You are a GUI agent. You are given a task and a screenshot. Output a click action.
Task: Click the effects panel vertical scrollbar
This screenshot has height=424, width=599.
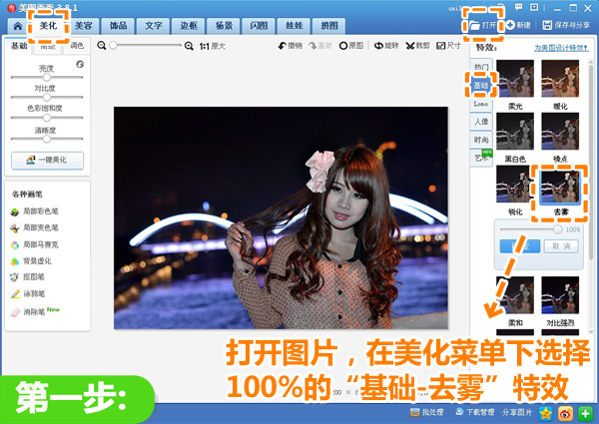click(x=591, y=197)
